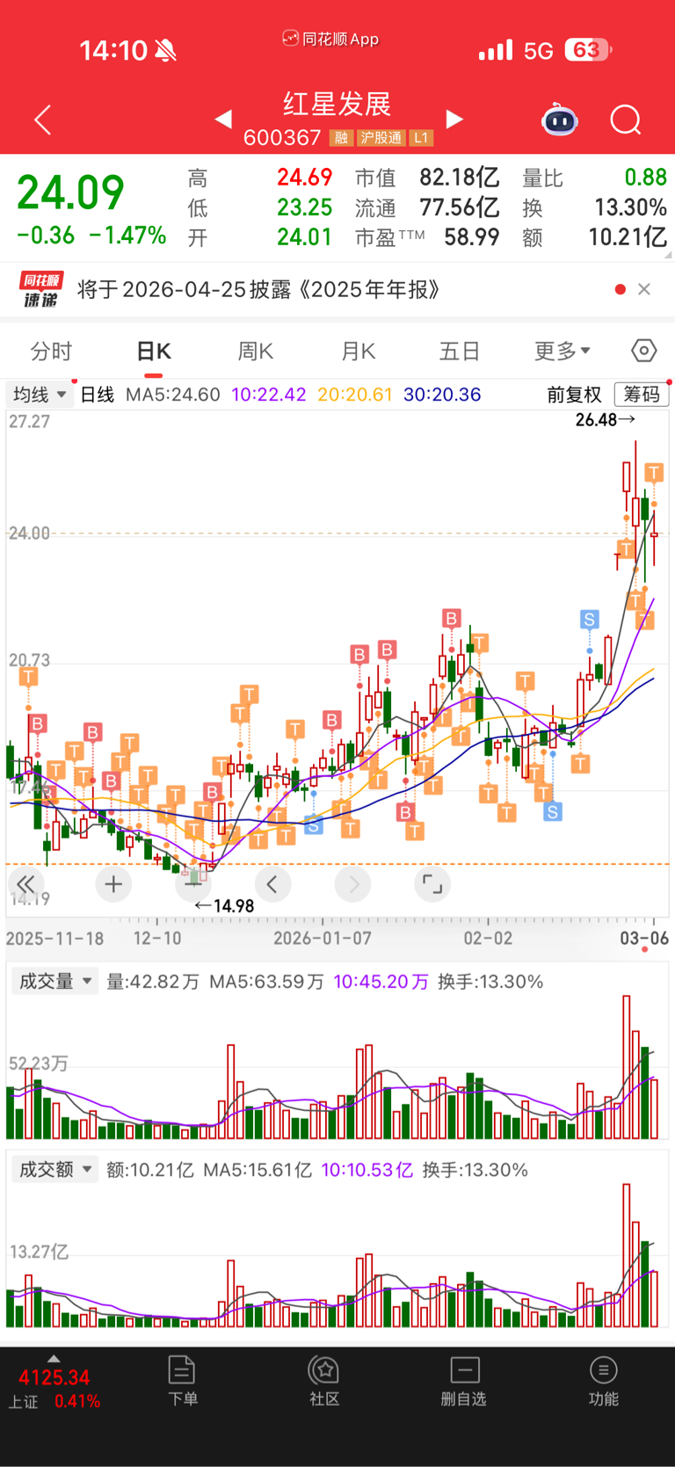Tap 同花顺 App return pill

point(330,40)
